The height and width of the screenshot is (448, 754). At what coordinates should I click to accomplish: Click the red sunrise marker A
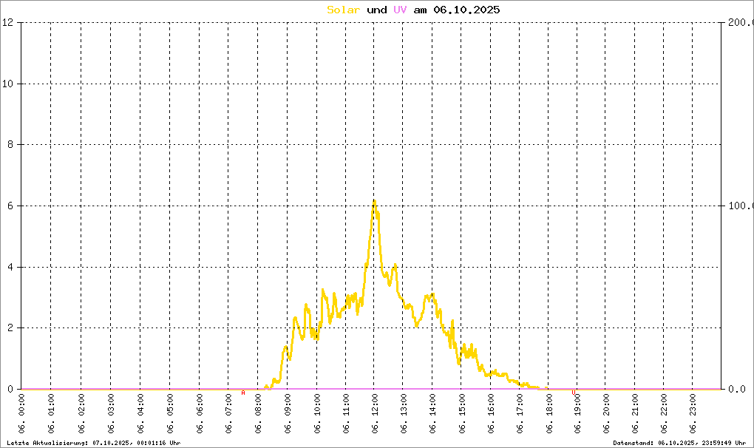coord(243,393)
